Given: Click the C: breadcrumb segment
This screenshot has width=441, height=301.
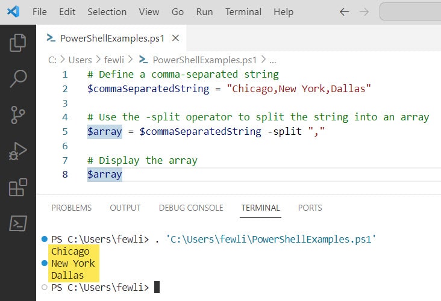Looking at the screenshot, I should (52, 60).
